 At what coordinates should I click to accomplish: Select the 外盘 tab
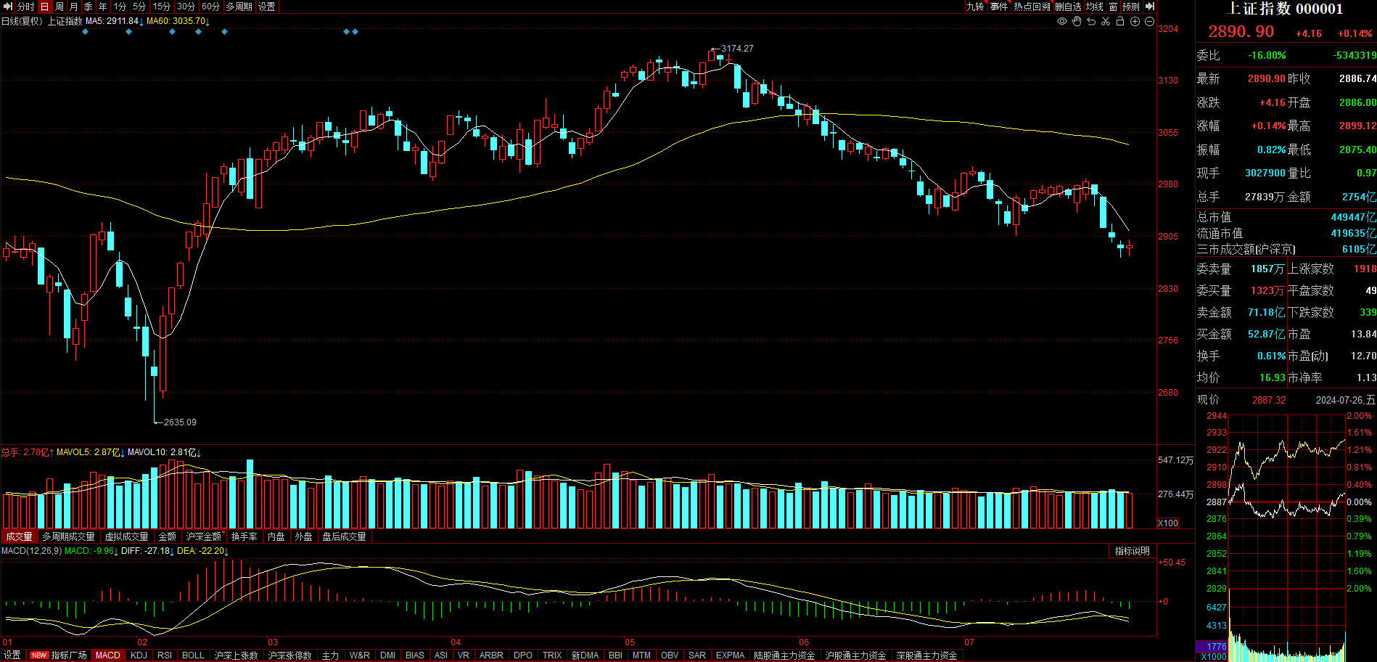pos(304,537)
